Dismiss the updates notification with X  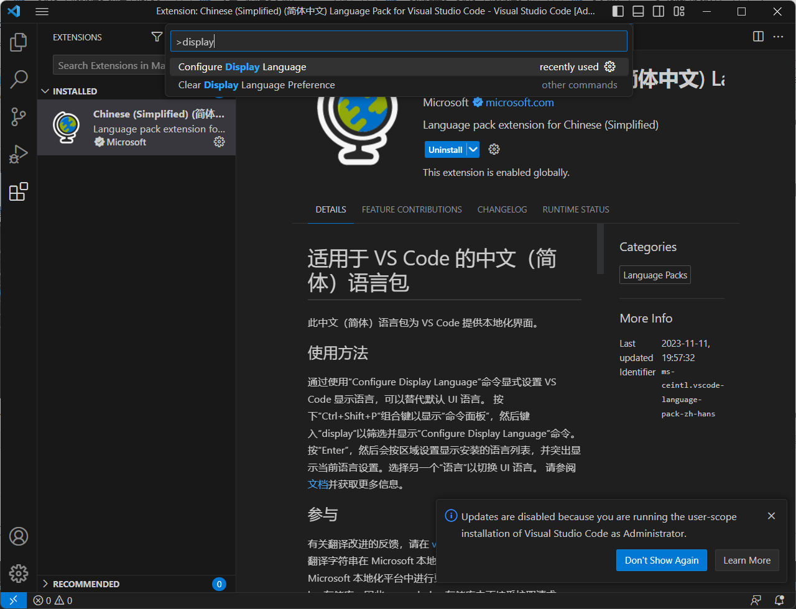tap(771, 516)
